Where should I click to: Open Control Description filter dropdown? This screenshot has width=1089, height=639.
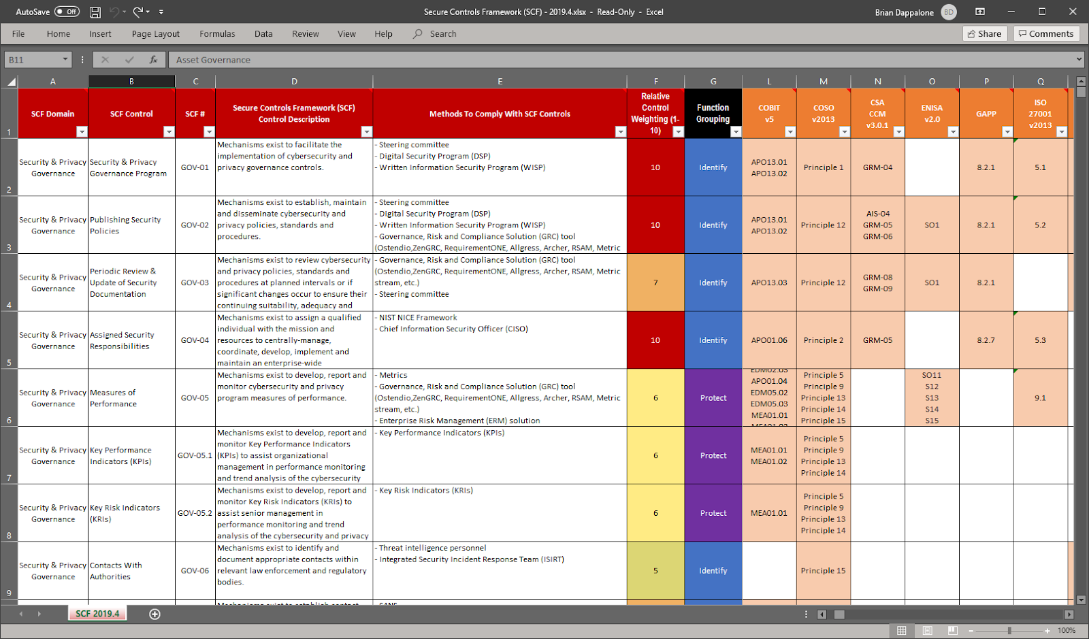(x=366, y=132)
